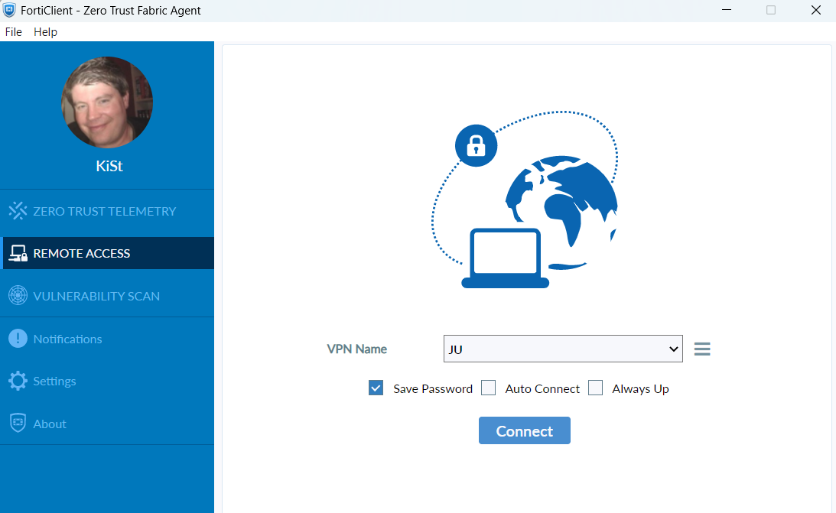
Task: Expand the VPN Name dropdown arrow
Action: point(673,349)
